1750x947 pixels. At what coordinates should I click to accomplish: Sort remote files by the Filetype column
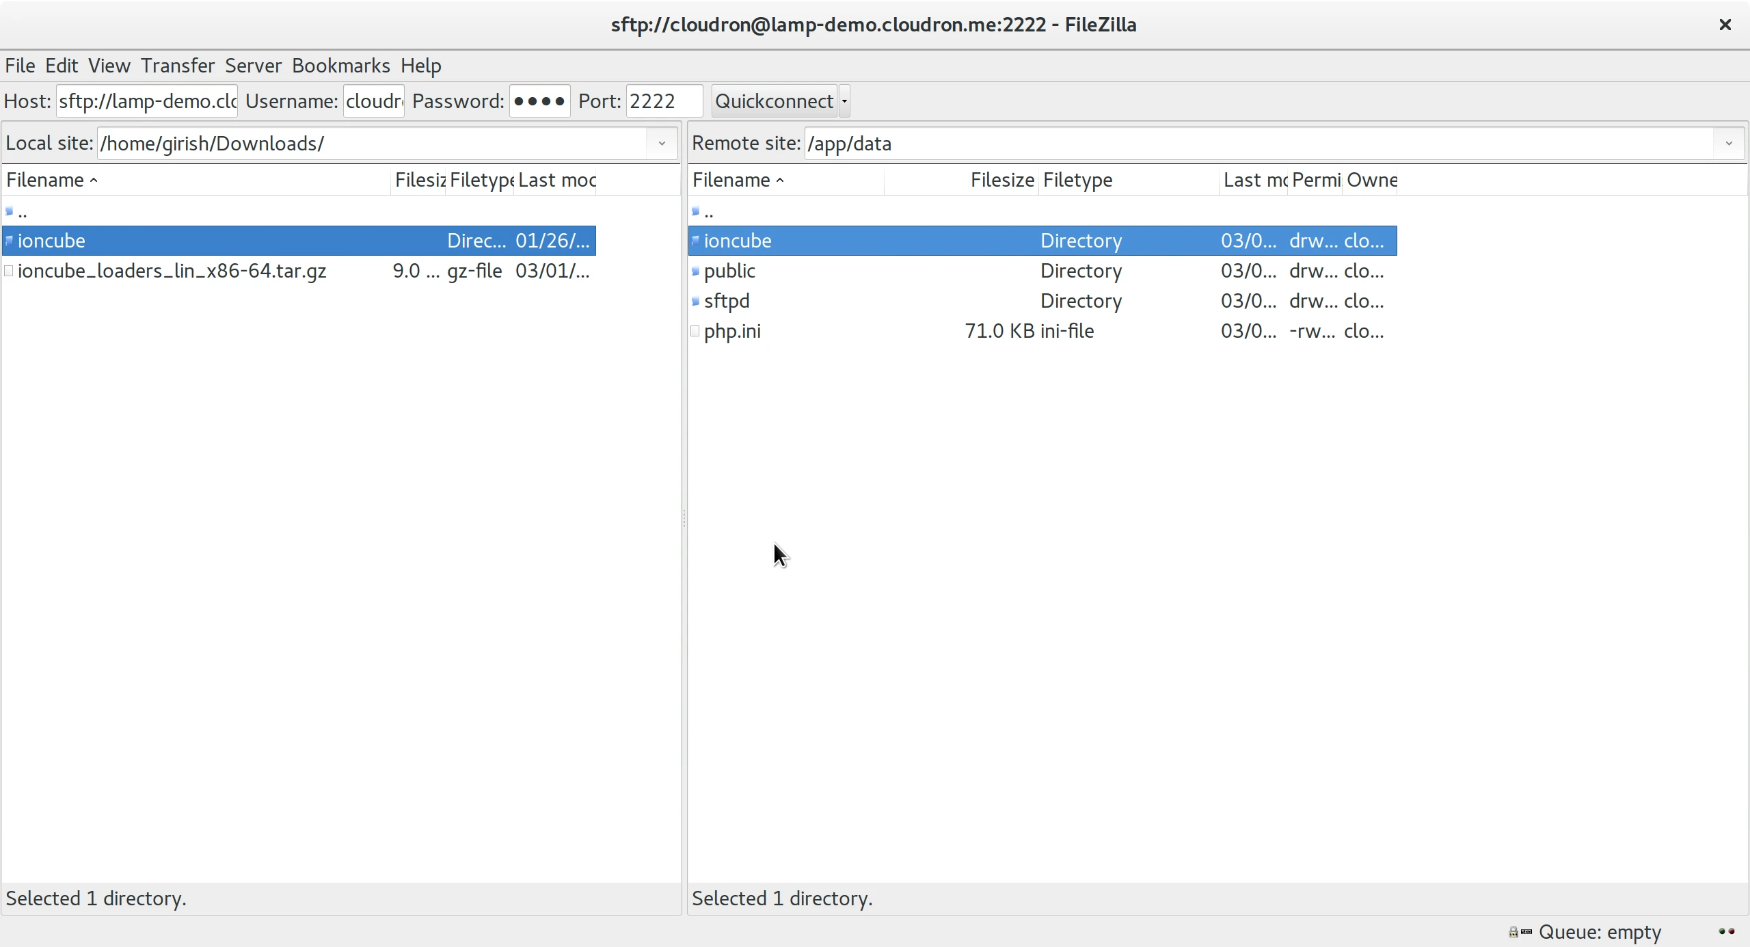(1077, 180)
